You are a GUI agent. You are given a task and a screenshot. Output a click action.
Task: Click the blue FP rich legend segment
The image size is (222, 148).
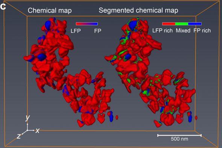(195, 24)
